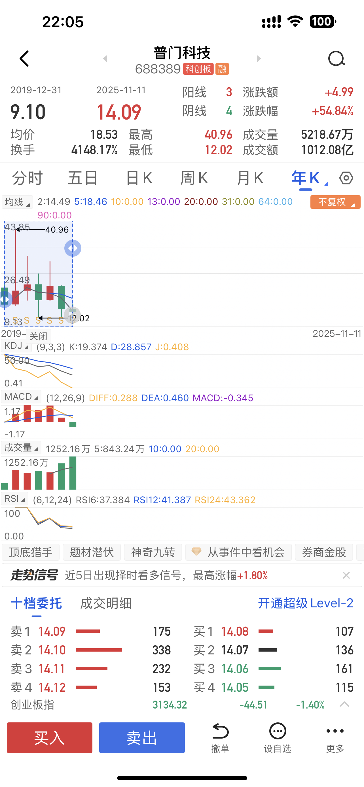Open 开通超级 Level-2 link
Image resolution: width=364 pixels, height=787 pixels.
click(x=306, y=603)
